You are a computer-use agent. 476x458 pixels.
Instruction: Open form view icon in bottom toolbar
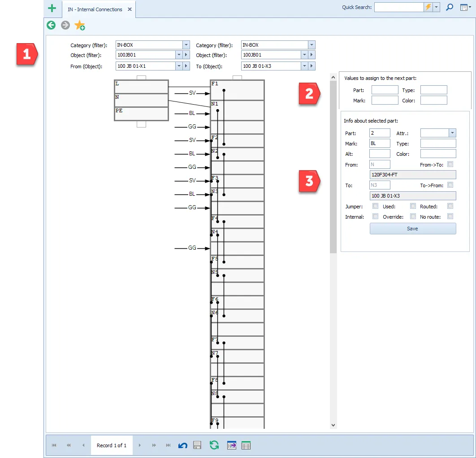pos(232,445)
